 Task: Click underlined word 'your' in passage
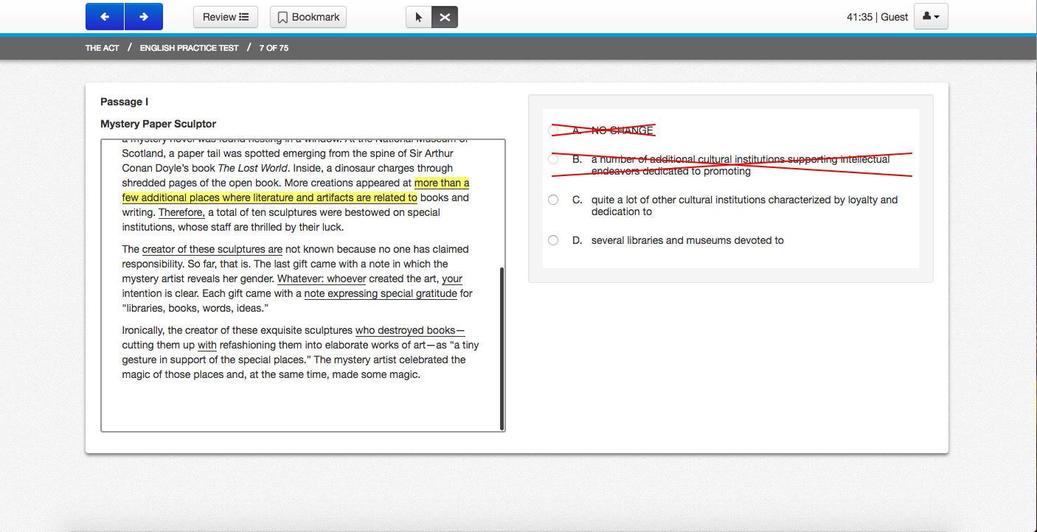coord(452,279)
